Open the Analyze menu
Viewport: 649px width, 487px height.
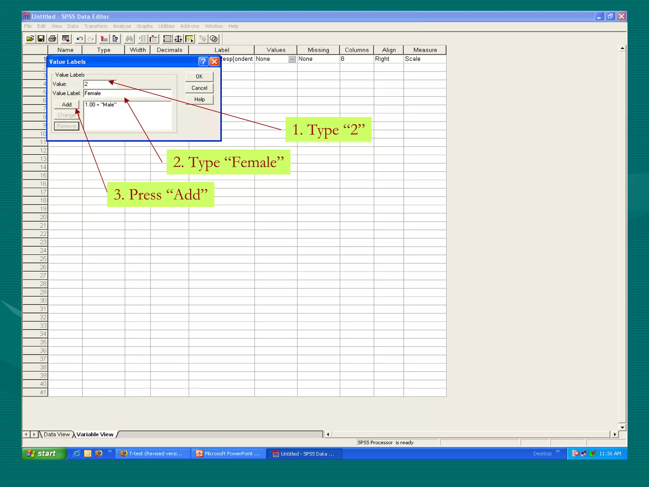click(x=122, y=26)
